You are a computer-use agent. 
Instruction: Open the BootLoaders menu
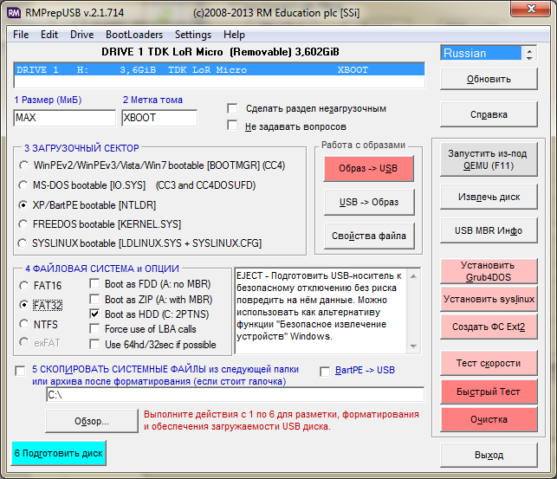coord(134,35)
